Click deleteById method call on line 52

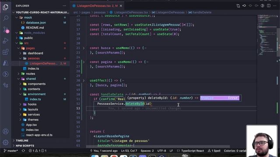point(135,104)
